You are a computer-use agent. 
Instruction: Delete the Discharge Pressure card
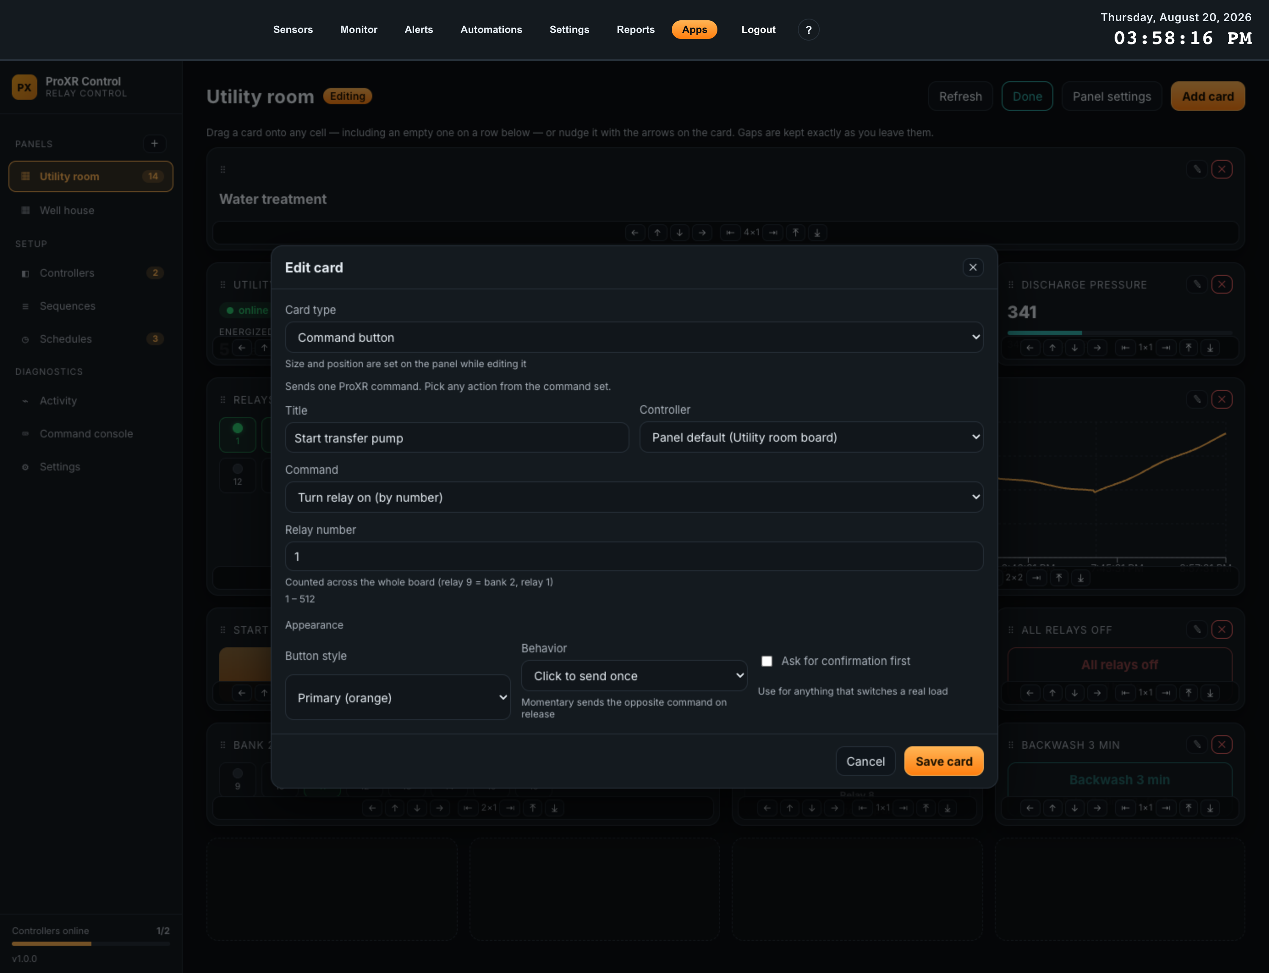coord(1222,284)
